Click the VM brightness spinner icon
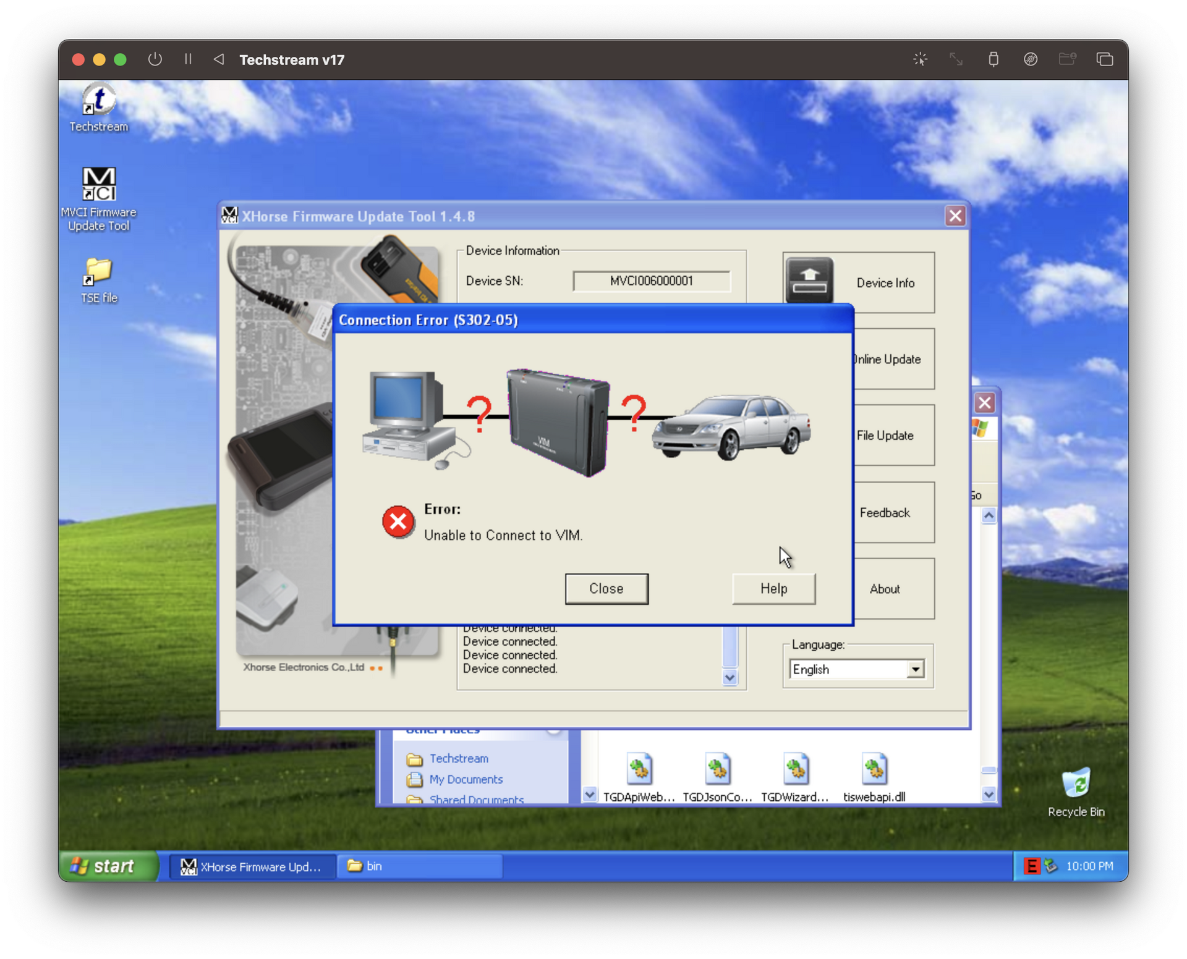 (x=920, y=59)
